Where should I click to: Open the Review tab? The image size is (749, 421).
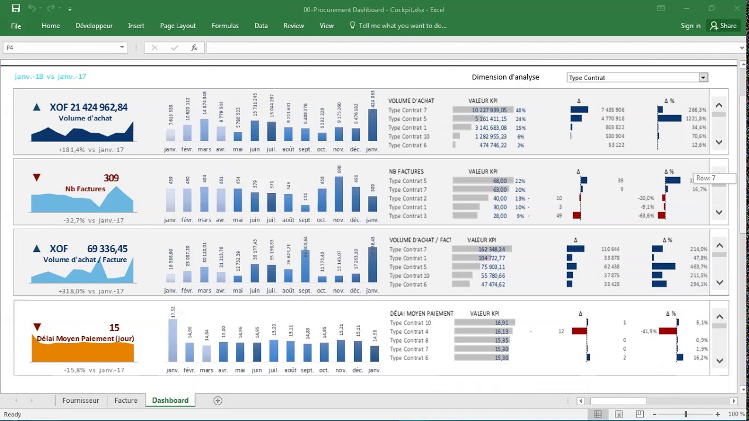[294, 26]
